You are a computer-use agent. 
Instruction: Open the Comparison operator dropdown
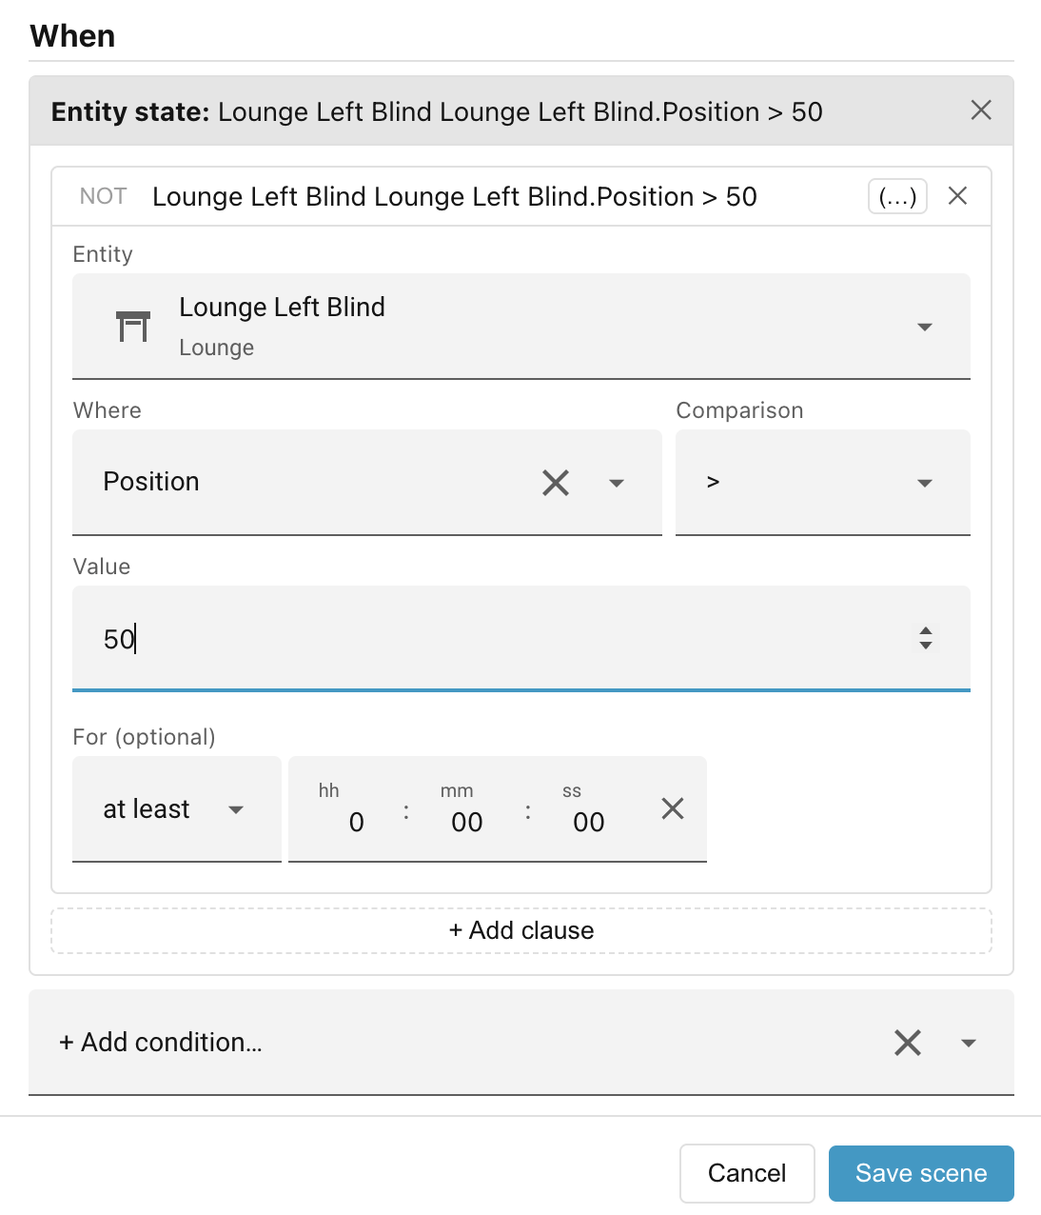pyautogui.click(x=823, y=482)
